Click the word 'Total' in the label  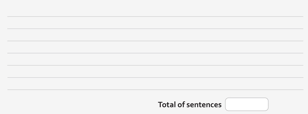tap(167, 105)
